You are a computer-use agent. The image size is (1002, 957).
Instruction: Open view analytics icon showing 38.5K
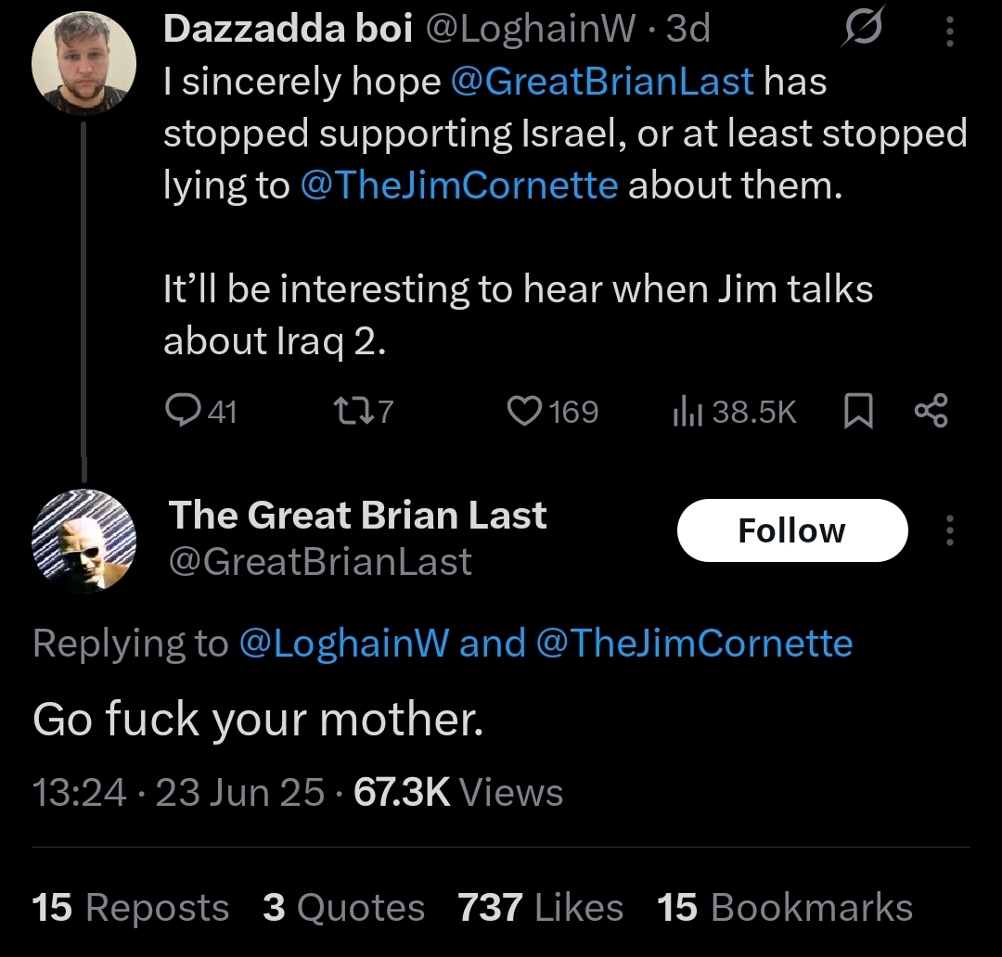684,410
